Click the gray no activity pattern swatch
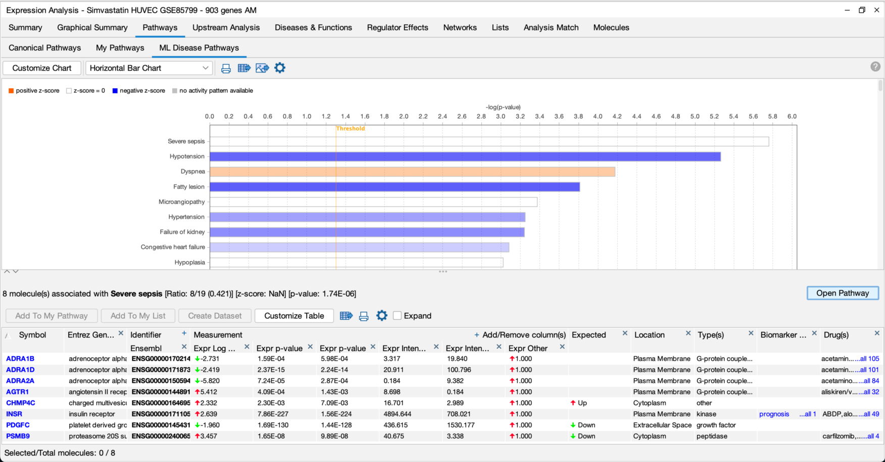 (175, 91)
